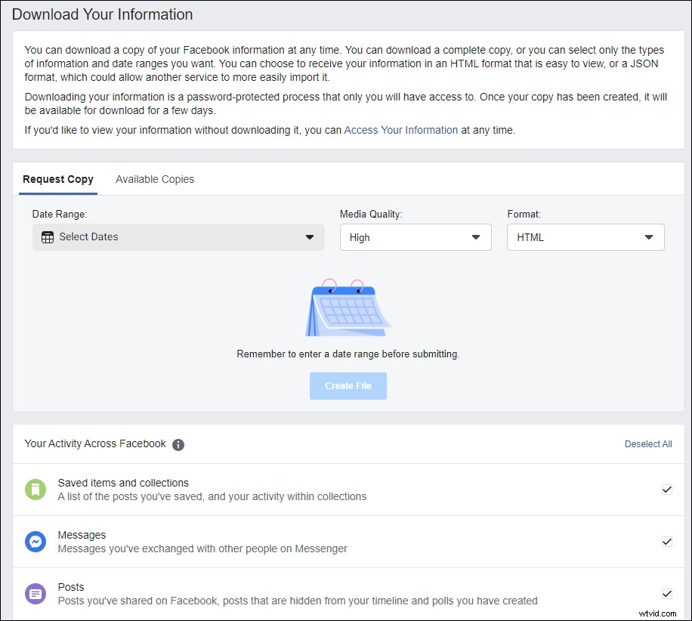Open the Select Dates date range dropdown
Image resolution: width=692 pixels, height=621 pixels.
pos(178,236)
